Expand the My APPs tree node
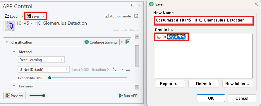The height and width of the screenshot is (106, 261). pos(159,37)
